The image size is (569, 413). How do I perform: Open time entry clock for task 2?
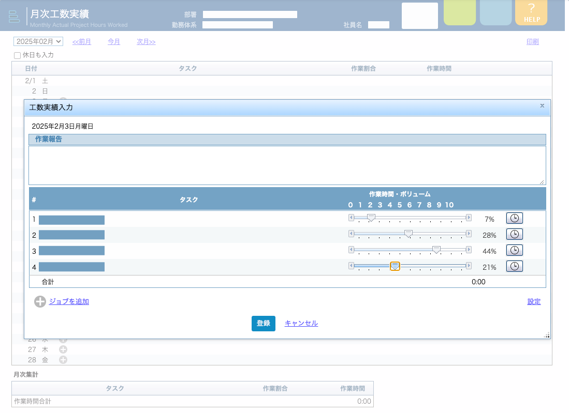tap(514, 234)
